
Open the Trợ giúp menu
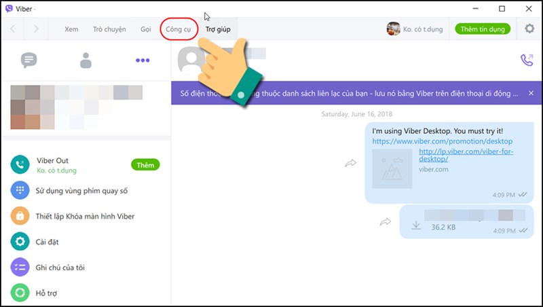click(218, 29)
